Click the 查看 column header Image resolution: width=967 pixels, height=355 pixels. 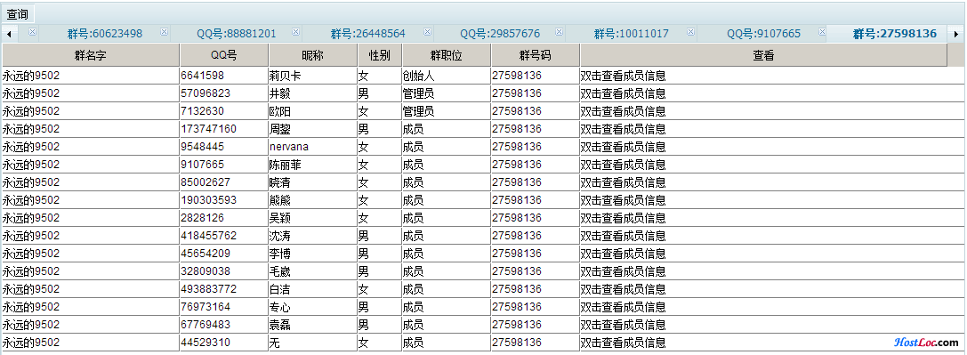763,55
